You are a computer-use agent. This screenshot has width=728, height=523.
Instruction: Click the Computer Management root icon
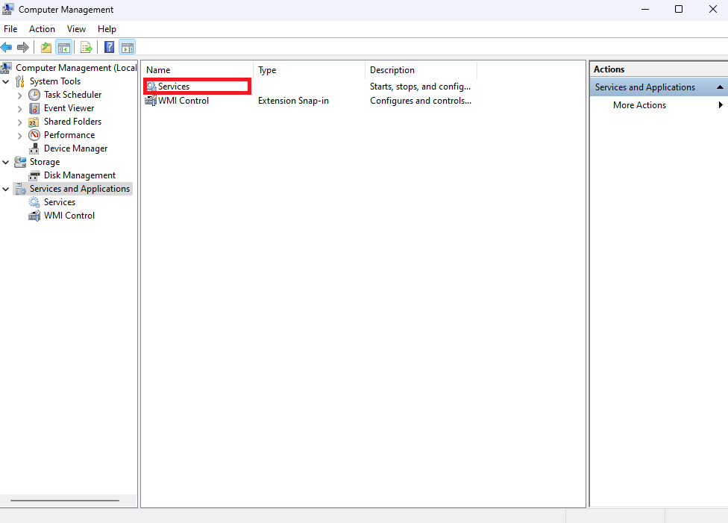6,68
